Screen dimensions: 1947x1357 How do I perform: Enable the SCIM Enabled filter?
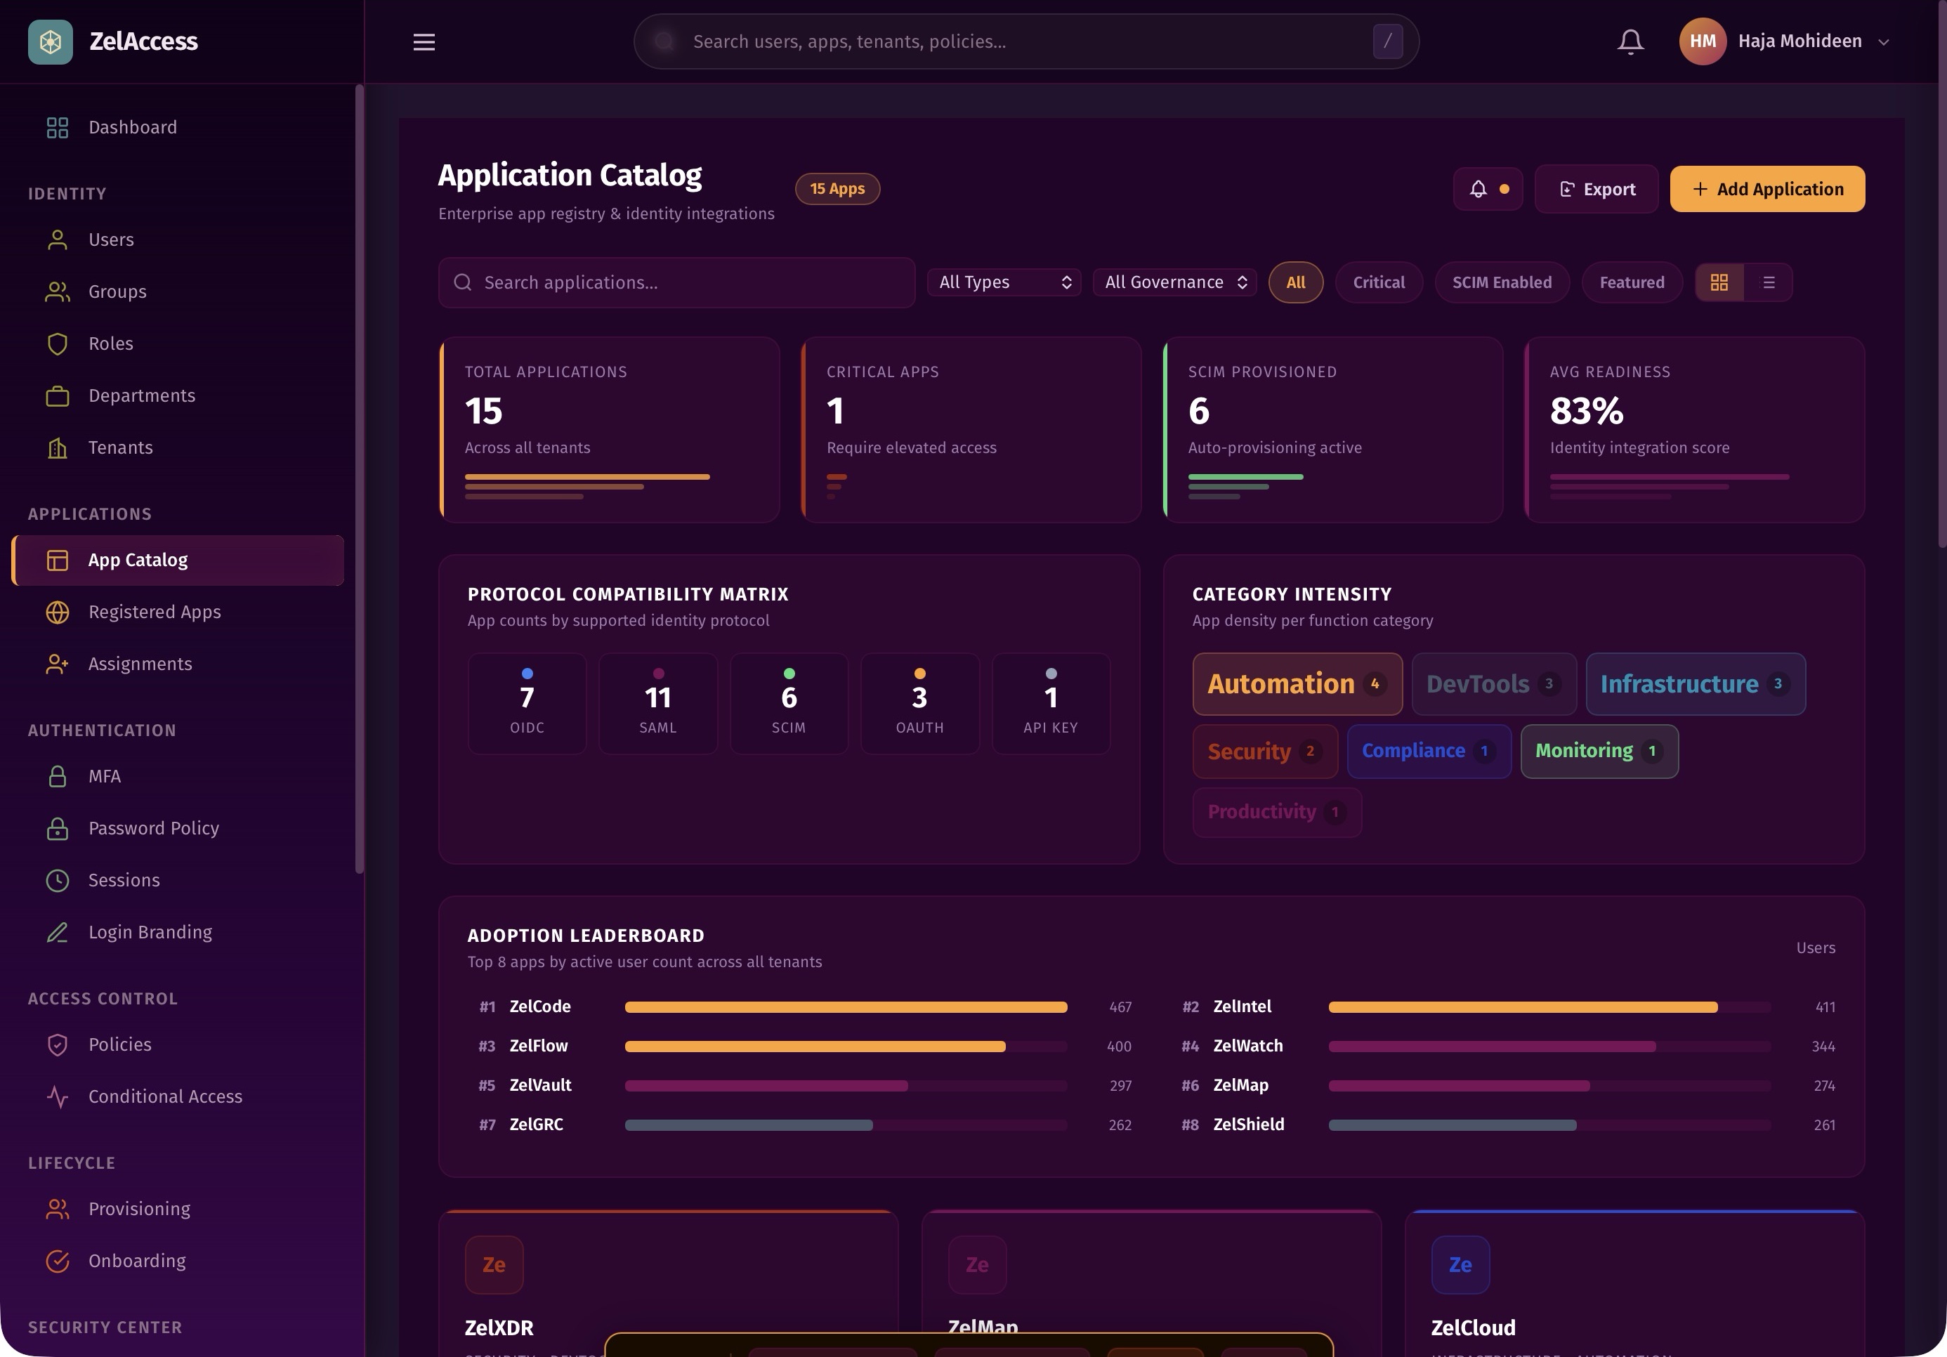pos(1501,282)
